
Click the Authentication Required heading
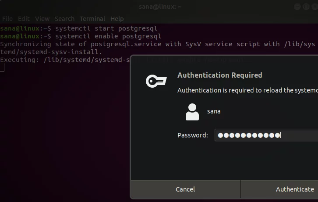[x=219, y=75]
